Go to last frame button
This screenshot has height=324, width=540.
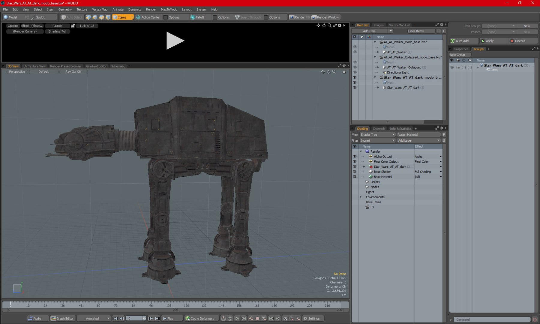click(x=157, y=319)
